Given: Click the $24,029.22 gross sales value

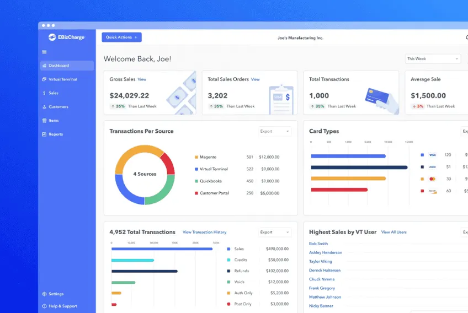Looking at the screenshot, I should pos(129,96).
